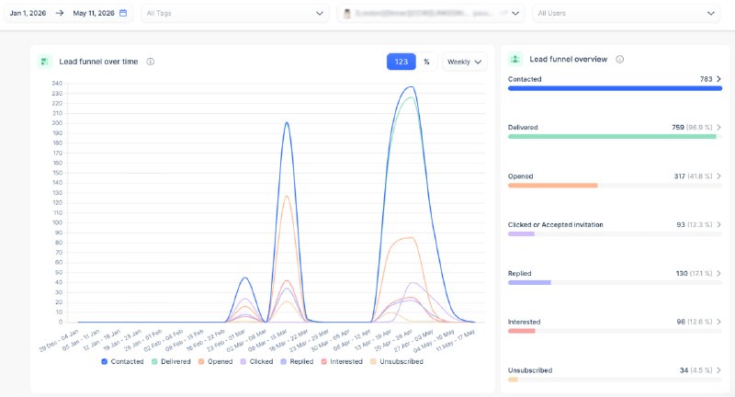735x397 pixels.
Task: Toggle the Interested series in chart legend
Action: pos(342,361)
